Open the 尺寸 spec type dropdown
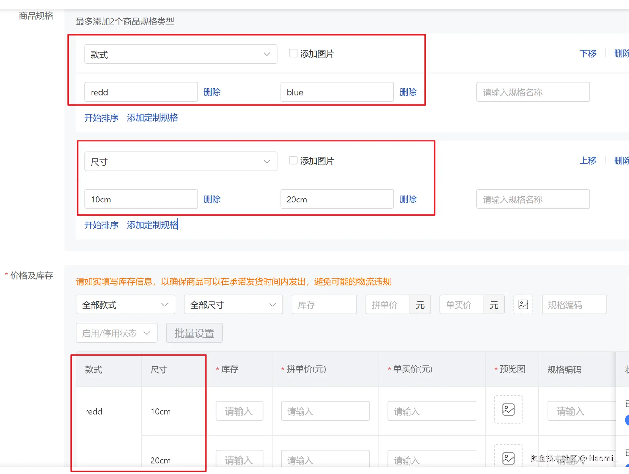The height and width of the screenshot is (474, 629). pyautogui.click(x=181, y=162)
